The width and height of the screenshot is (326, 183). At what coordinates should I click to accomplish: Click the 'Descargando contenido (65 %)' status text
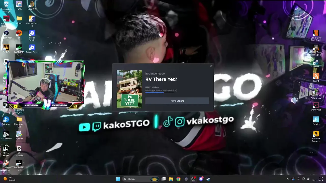pyautogui.click(x=161, y=90)
